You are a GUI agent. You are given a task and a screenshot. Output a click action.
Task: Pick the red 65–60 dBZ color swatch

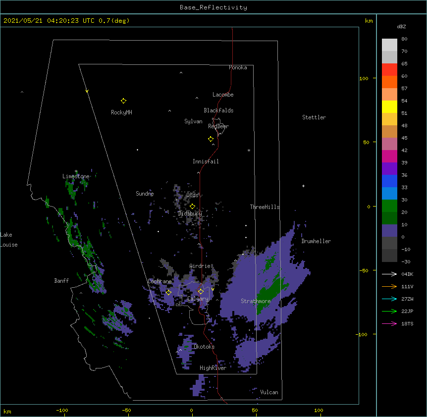(x=389, y=70)
